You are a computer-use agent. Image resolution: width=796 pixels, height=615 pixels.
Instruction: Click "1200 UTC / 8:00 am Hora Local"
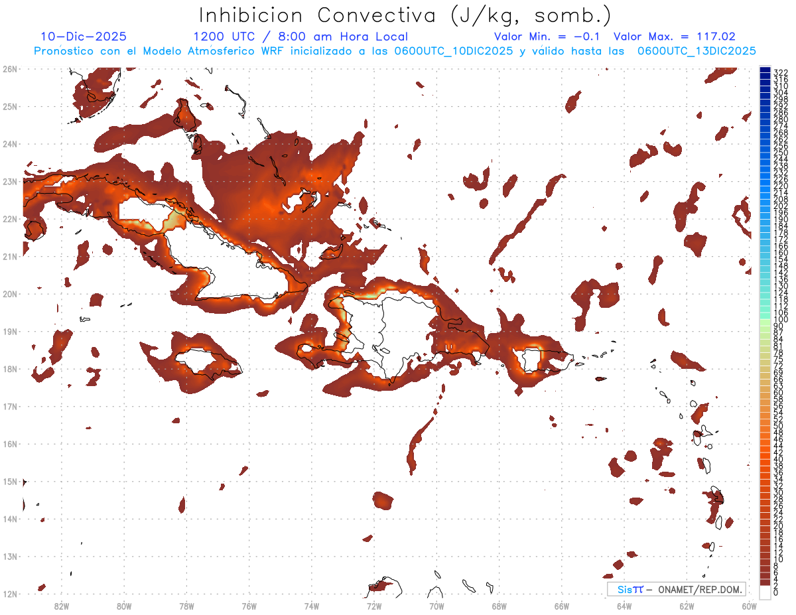click(x=300, y=36)
